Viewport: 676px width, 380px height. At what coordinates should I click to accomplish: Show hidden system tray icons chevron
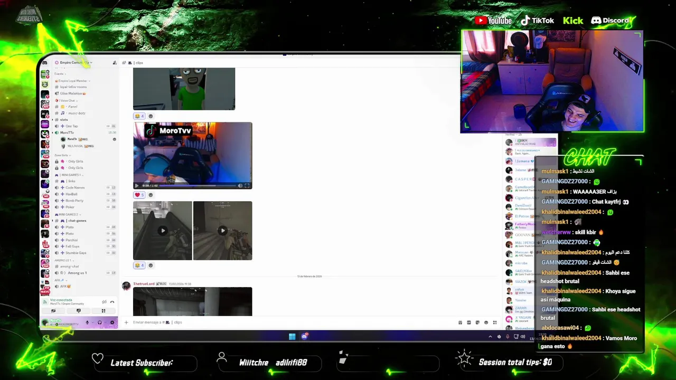pos(490,337)
